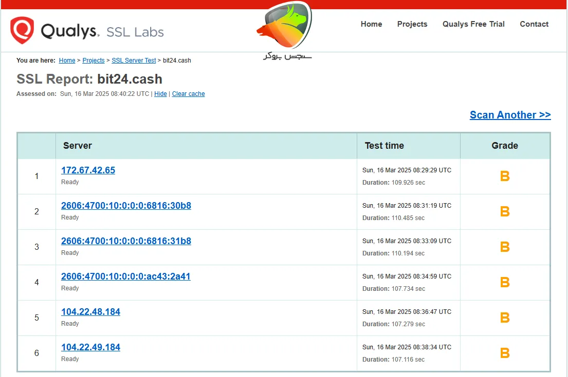Image resolution: width=568 pixels, height=377 pixels.
Task: Select Qualys Free Trial in the navigation
Action: [473, 24]
